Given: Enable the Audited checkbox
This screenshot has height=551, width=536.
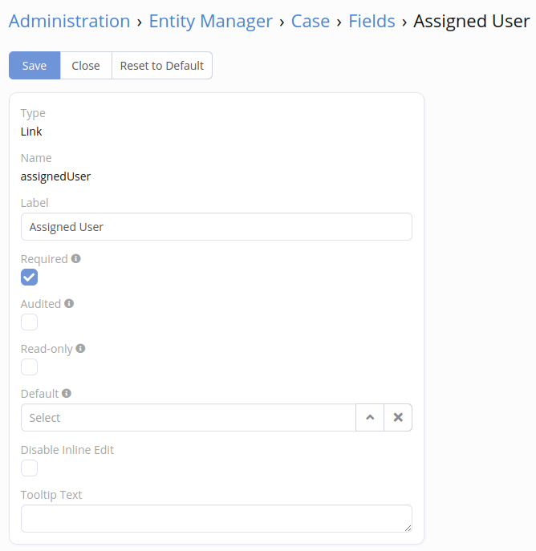Looking at the screenshot, I should click(30, 322).
